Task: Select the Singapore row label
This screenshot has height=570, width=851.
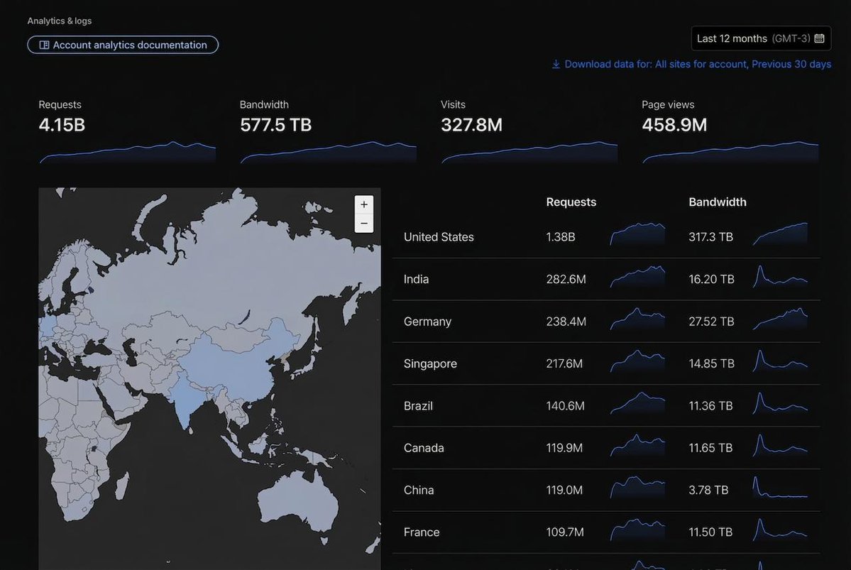Action: click(430, 363)
